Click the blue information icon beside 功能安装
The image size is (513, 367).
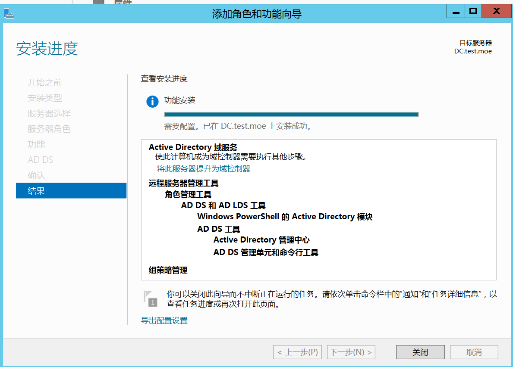[x=152, y=102]
